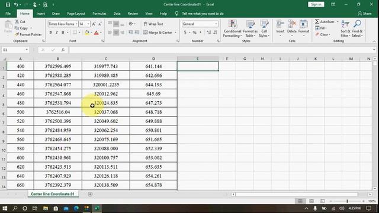Screen dimensions: 379x213
Task: Switch to the Insert tab
Action: tap(41, 14)
